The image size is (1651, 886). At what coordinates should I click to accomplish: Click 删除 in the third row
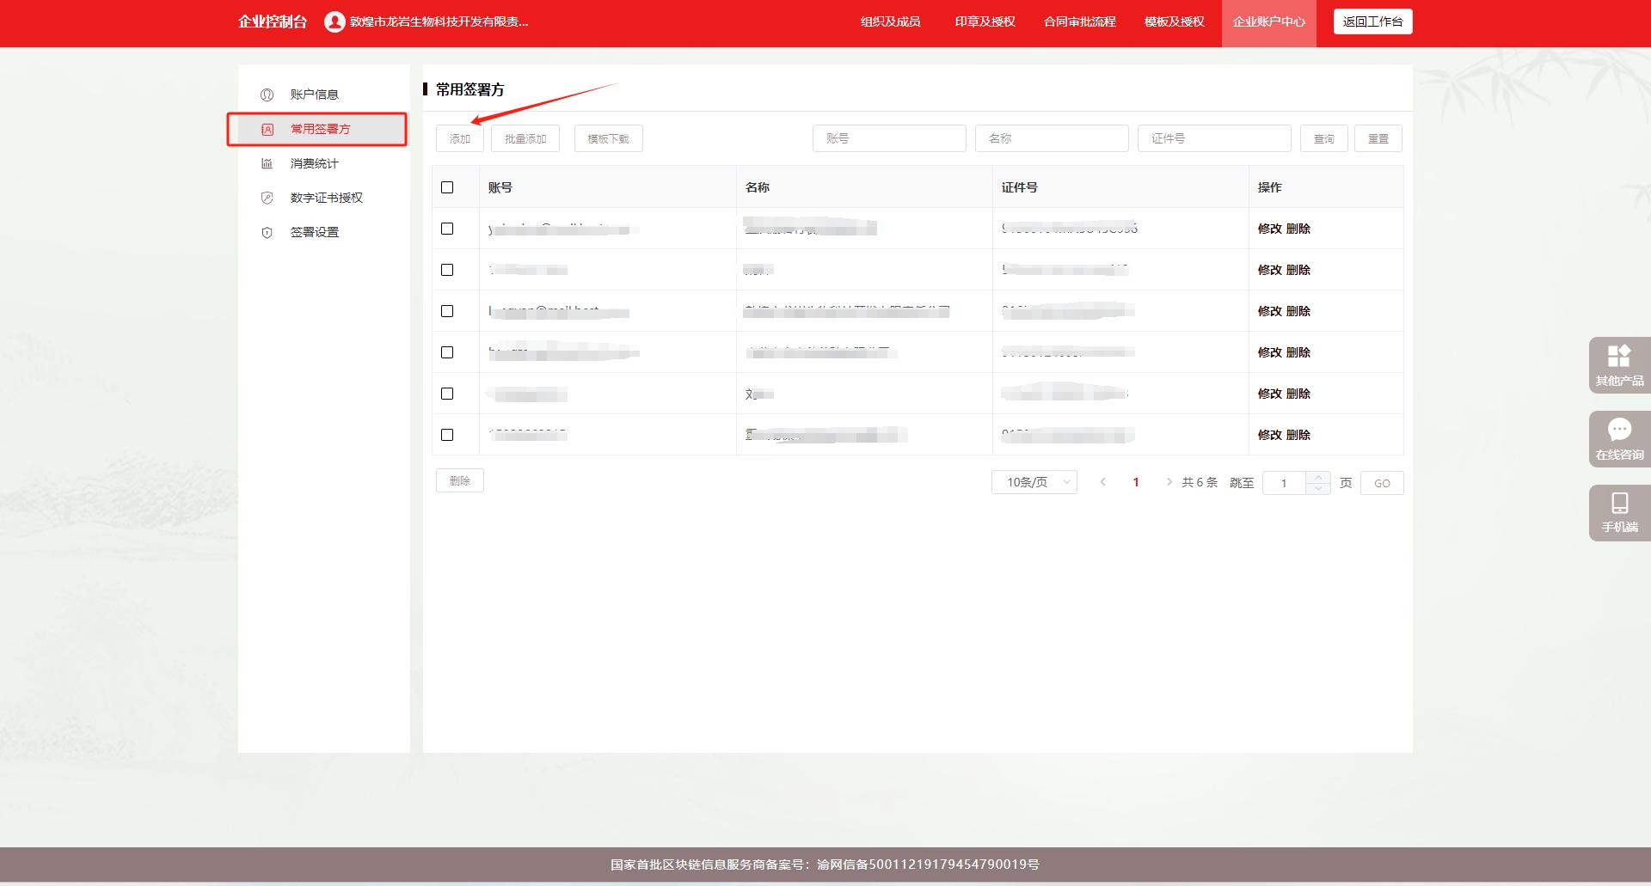(x=1298, y=311)
